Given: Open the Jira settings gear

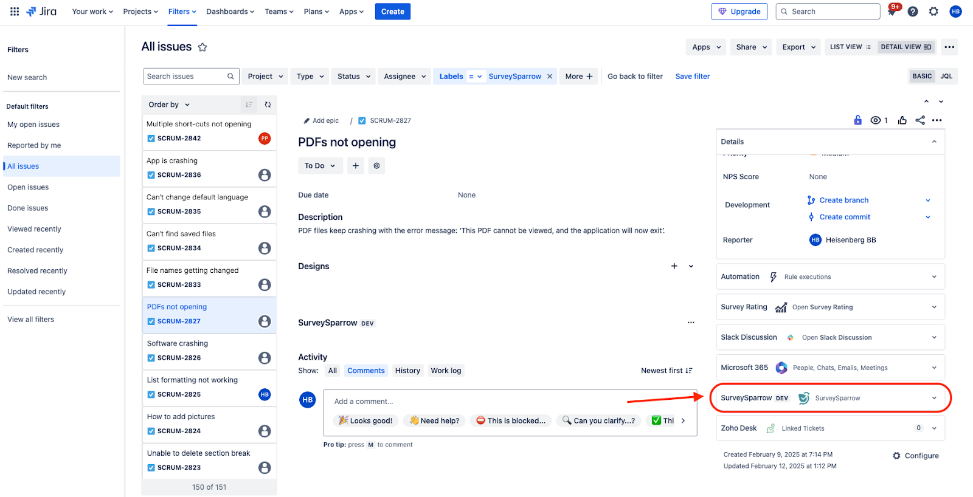Looking at the screenshot, I should point(933,12).
